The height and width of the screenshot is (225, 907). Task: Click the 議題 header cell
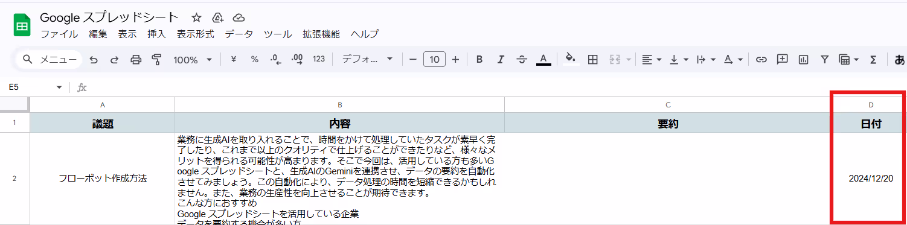(102, 123)
